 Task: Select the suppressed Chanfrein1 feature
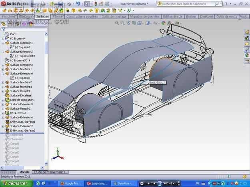coord(17,135)
